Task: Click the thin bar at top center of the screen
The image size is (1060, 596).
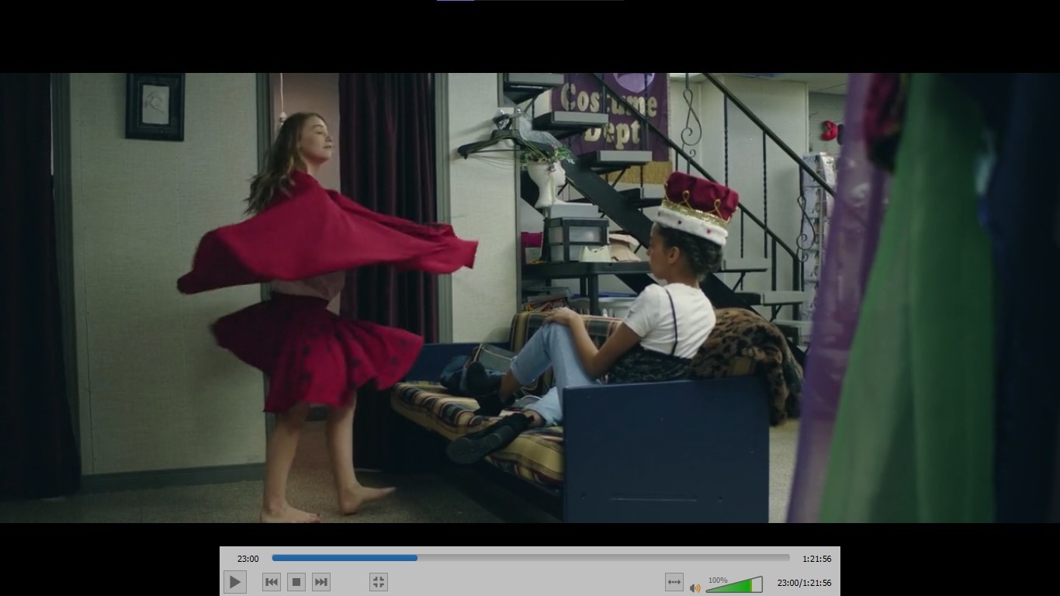Action: tap(530, 1)
